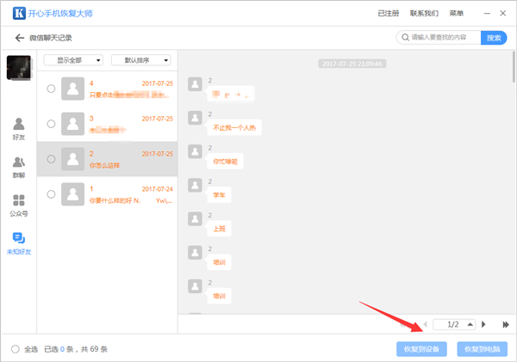Image resolution: width=517 pixels, height=362 pixels.
Task: Click the search content input field
Action: coord(439,38)
